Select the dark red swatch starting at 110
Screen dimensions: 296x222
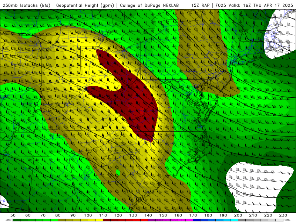(107, 220)
